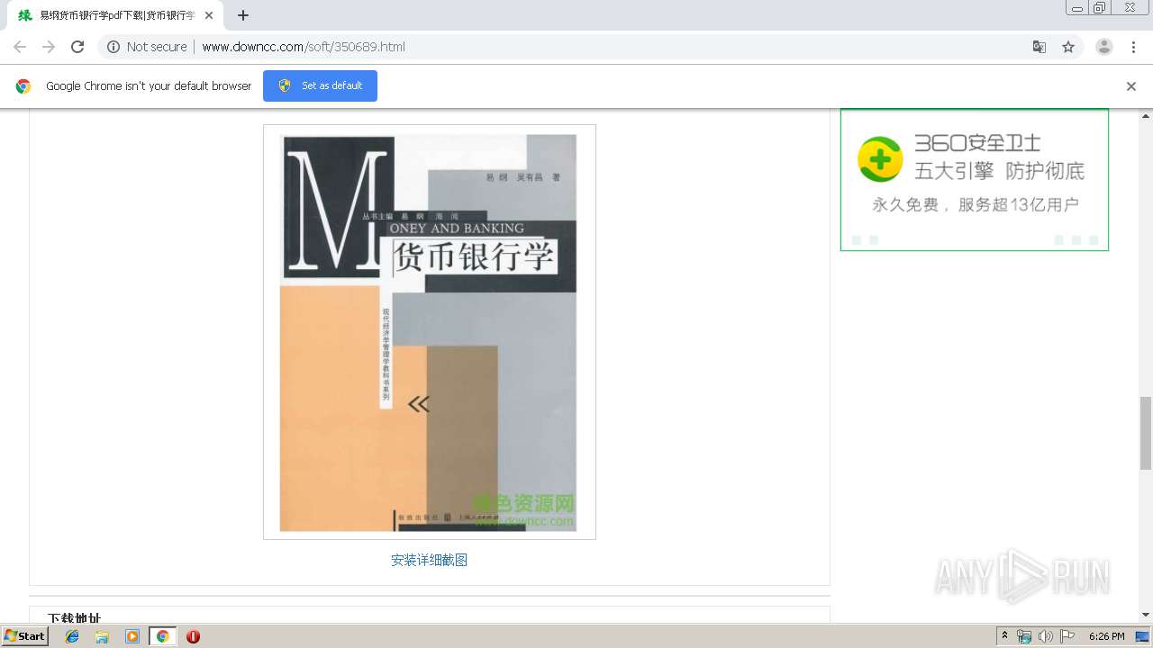The width and height of the screenshot is (1153, 648).
Task: Click the Chrome logo in infobar
Action: [23, 86]
